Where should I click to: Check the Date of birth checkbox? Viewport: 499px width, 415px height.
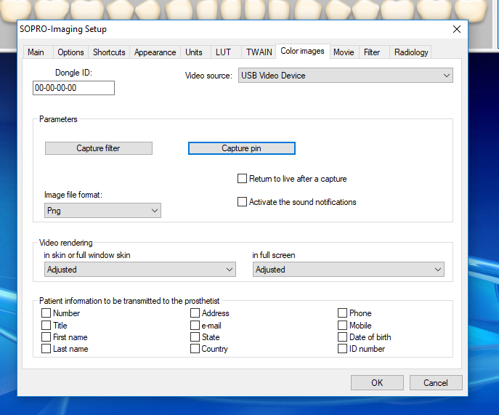(x=342, y=337)
